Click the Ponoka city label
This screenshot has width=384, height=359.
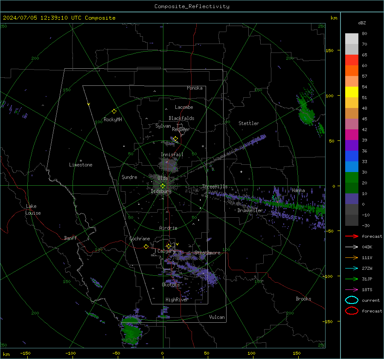coord(195,88)
